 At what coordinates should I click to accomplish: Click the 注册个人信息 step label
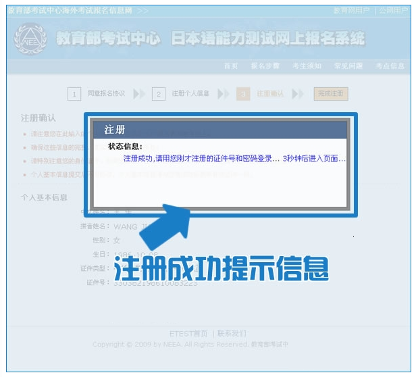point(190,93)
